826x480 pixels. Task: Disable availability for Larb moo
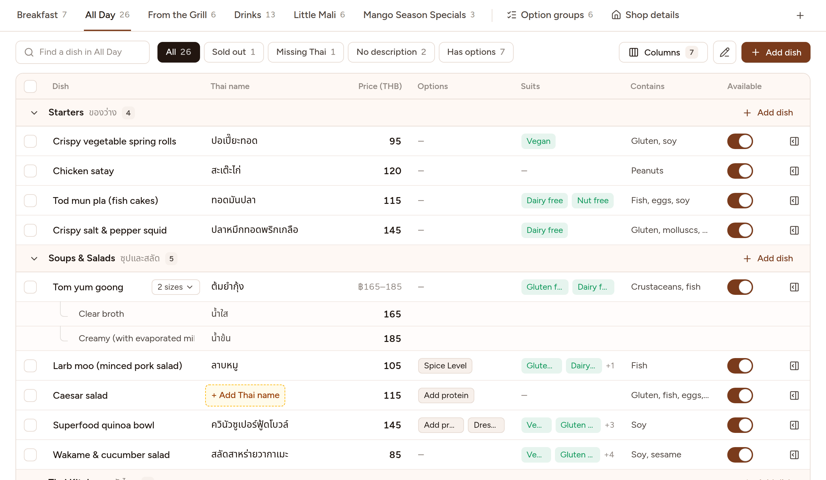pyautogui.click(x=740, y=366)
